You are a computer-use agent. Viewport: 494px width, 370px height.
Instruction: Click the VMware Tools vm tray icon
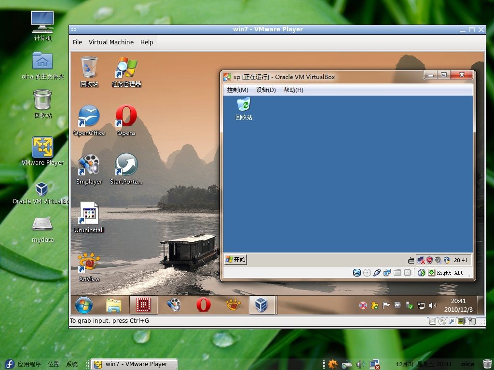pos(398,305)
